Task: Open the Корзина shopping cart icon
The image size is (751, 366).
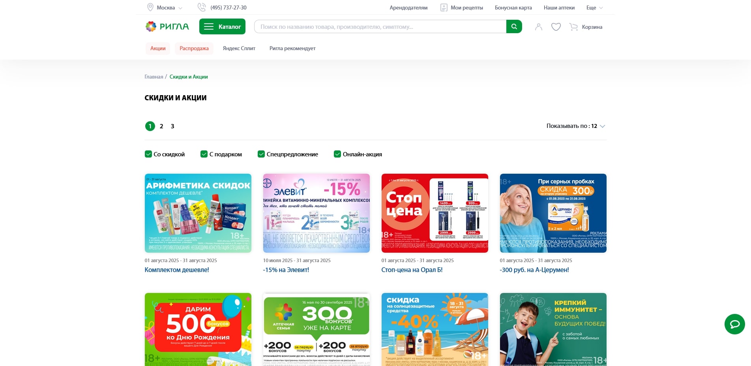Action: click(573, 27)
